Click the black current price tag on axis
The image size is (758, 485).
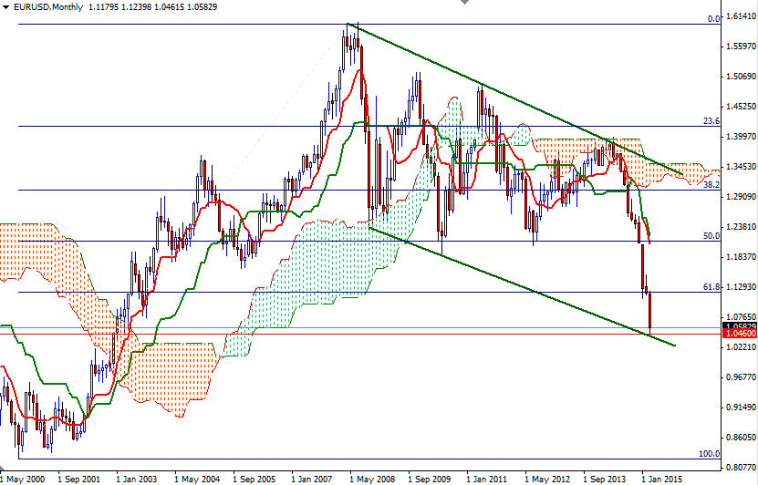[739, 326]
